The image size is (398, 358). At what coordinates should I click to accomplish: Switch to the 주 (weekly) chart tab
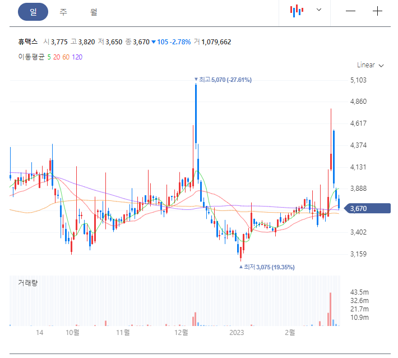63,12
